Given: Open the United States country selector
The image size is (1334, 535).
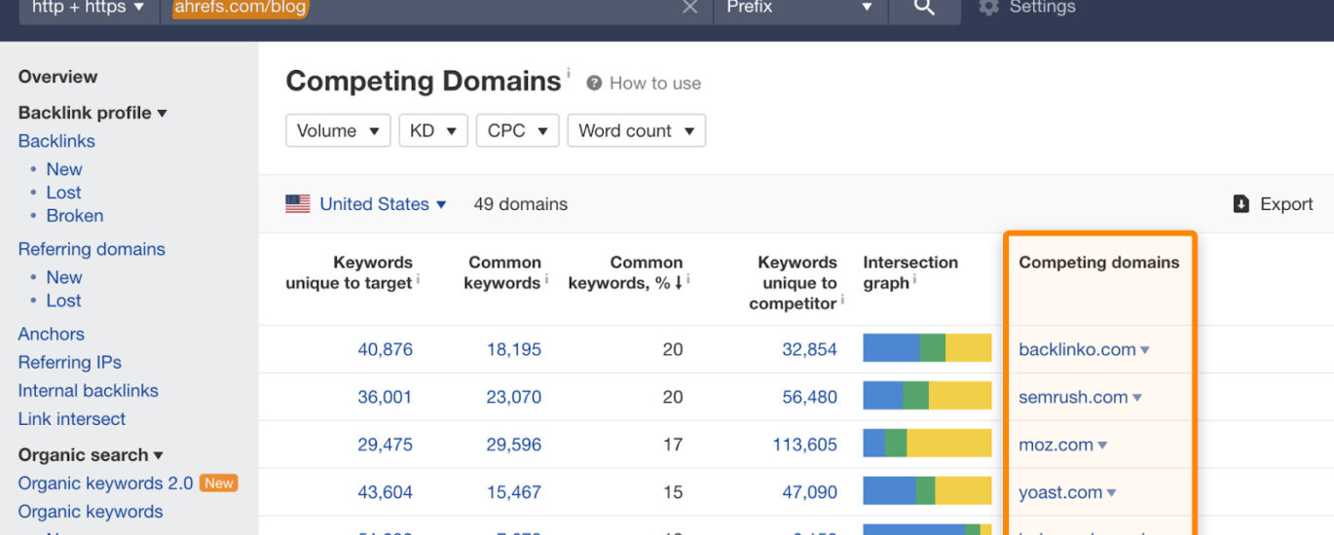Looking at the screenshot, I should 383,204.
